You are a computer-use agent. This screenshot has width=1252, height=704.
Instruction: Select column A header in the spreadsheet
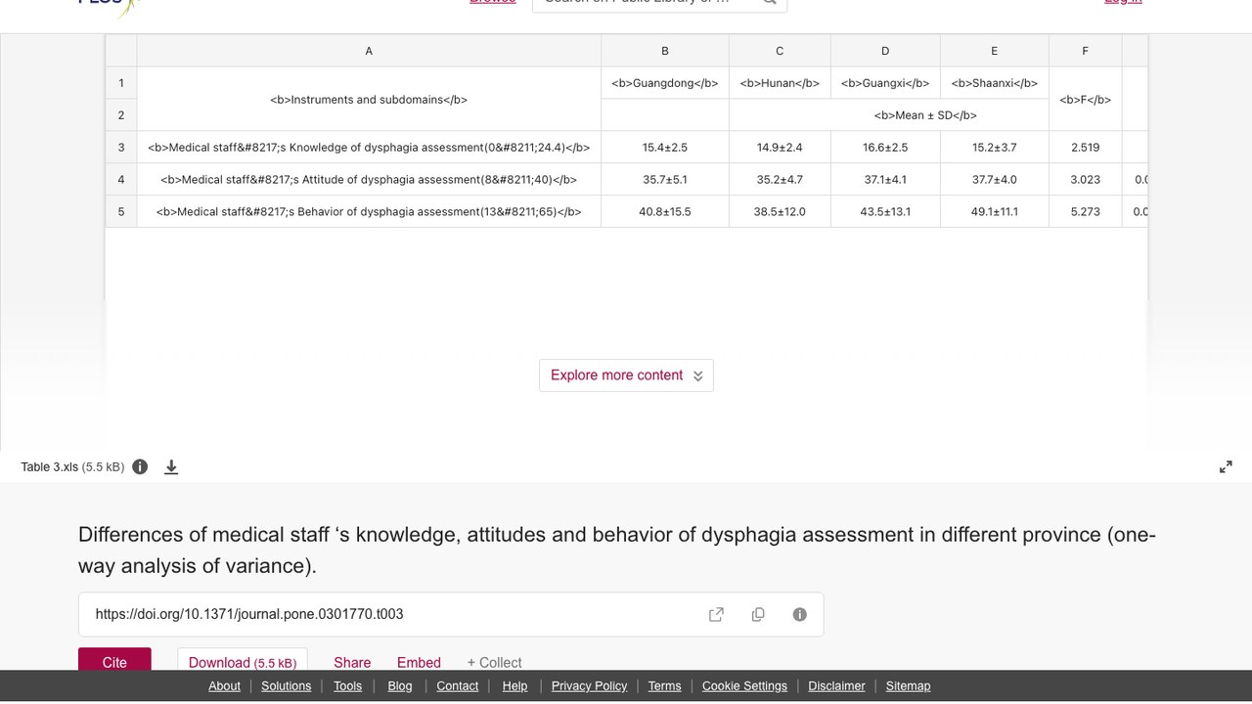pyautogui.click(x=369, y=51)
